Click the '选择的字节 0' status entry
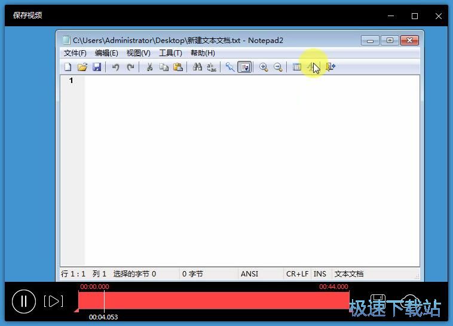Screen dimensions: 453x326 134,273
